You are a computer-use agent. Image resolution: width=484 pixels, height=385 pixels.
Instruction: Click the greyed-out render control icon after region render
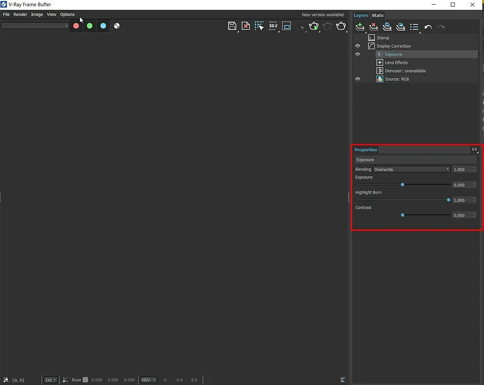pos(300,26)
